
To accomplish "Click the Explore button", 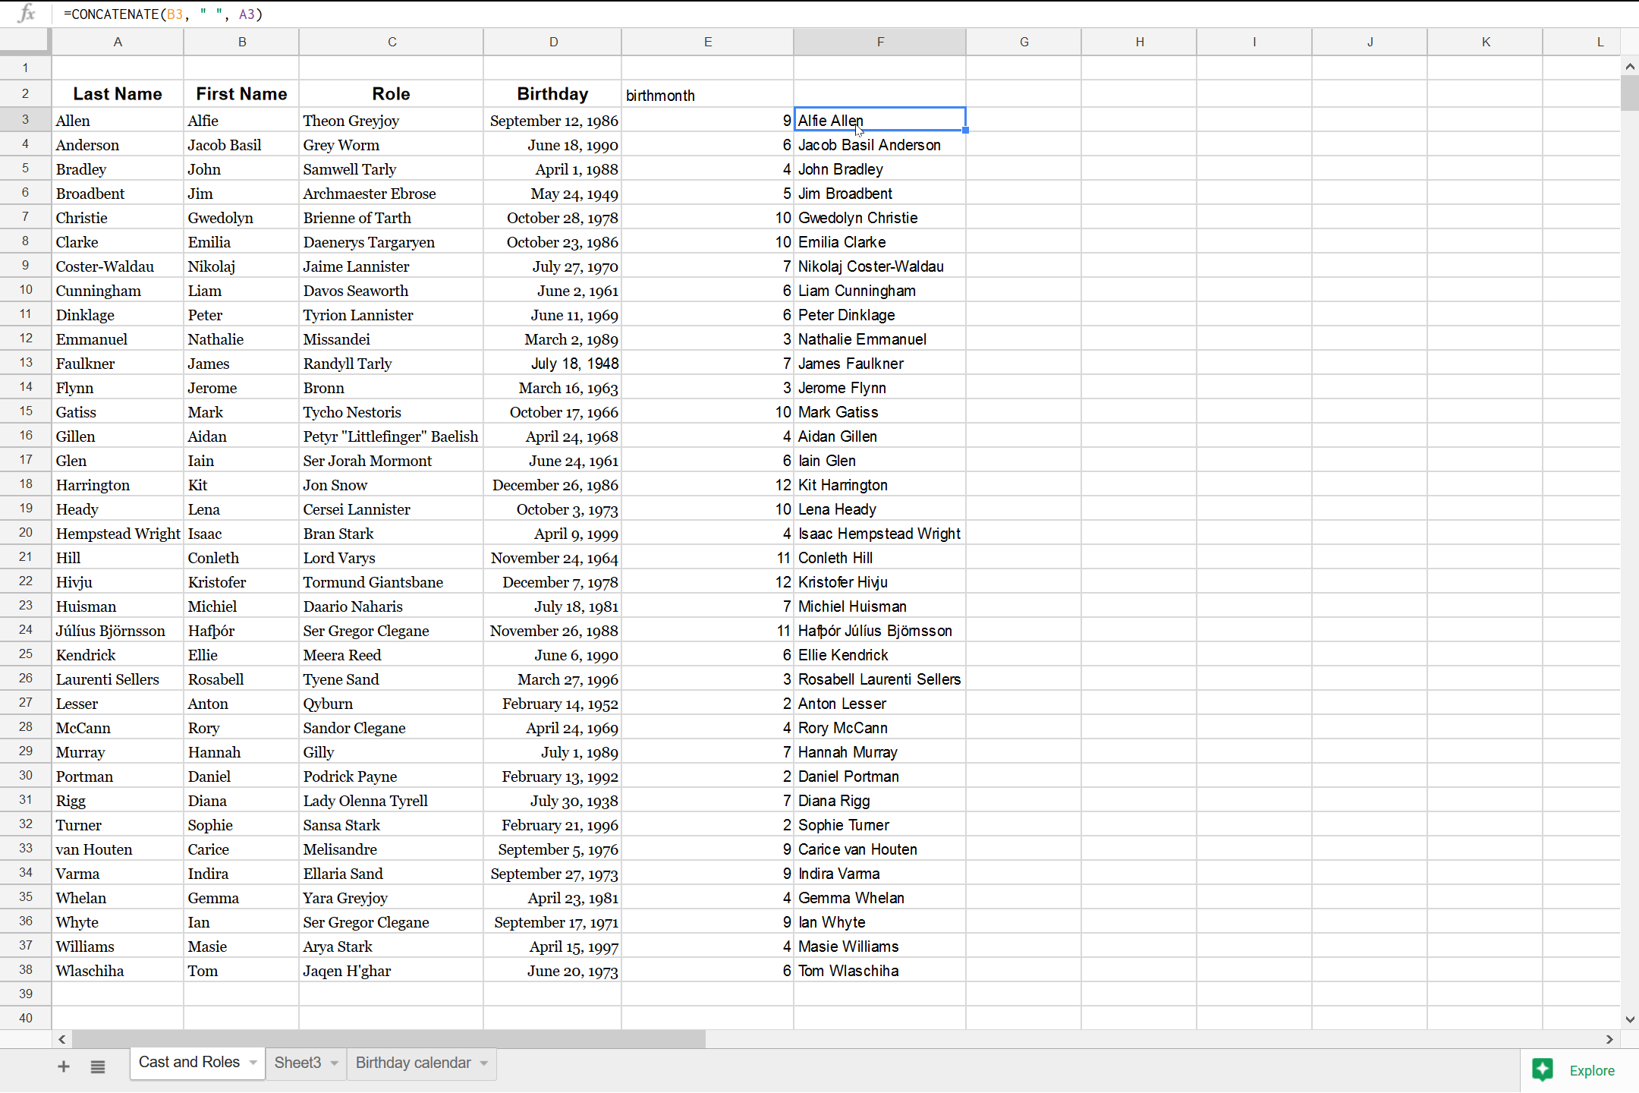I will coord(1592,1069).
